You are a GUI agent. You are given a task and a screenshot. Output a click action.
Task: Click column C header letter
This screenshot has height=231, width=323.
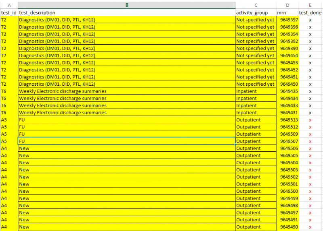(x=256, y=5)
